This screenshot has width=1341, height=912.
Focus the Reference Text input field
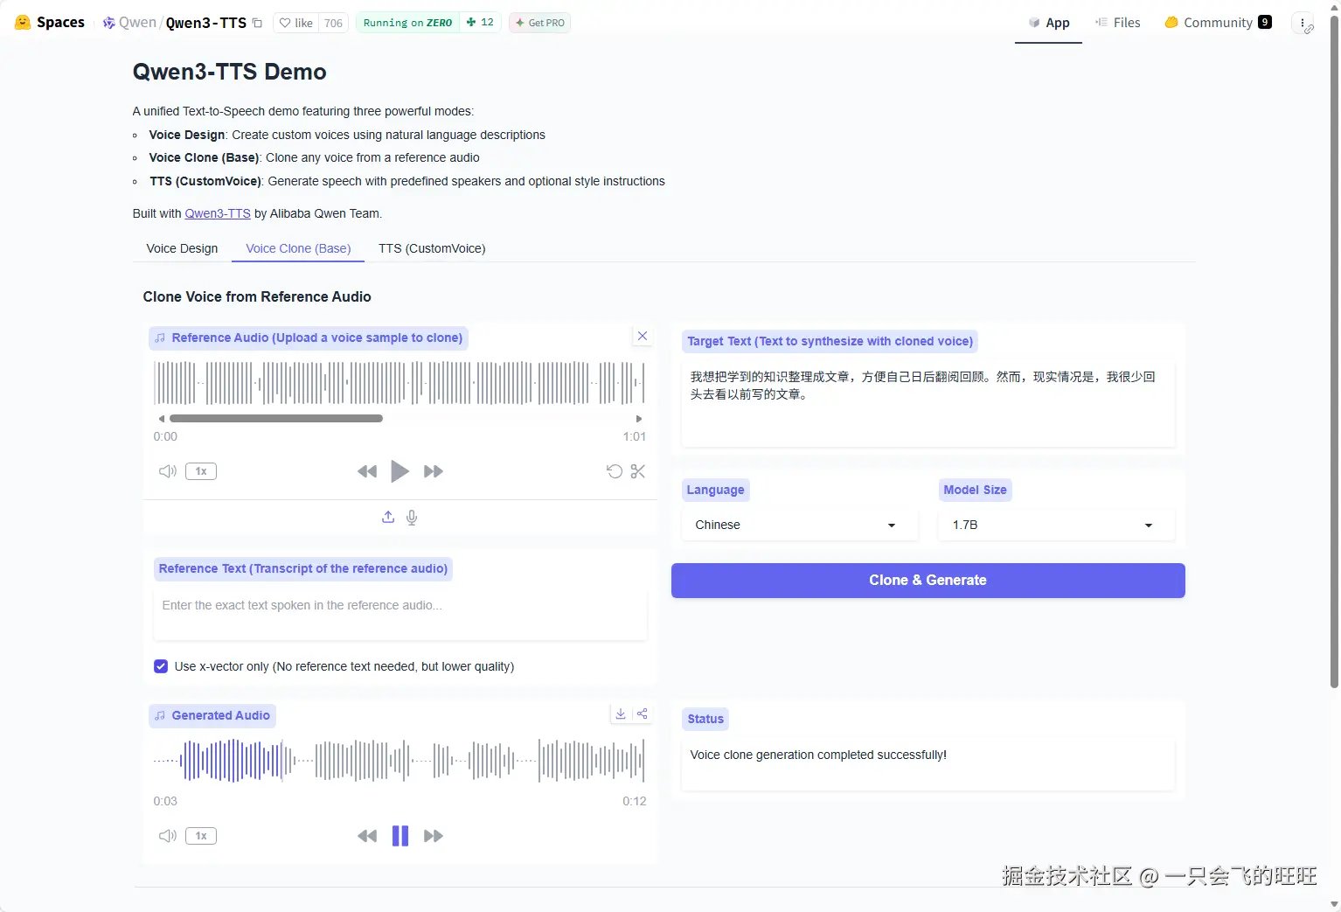point(400,614)
